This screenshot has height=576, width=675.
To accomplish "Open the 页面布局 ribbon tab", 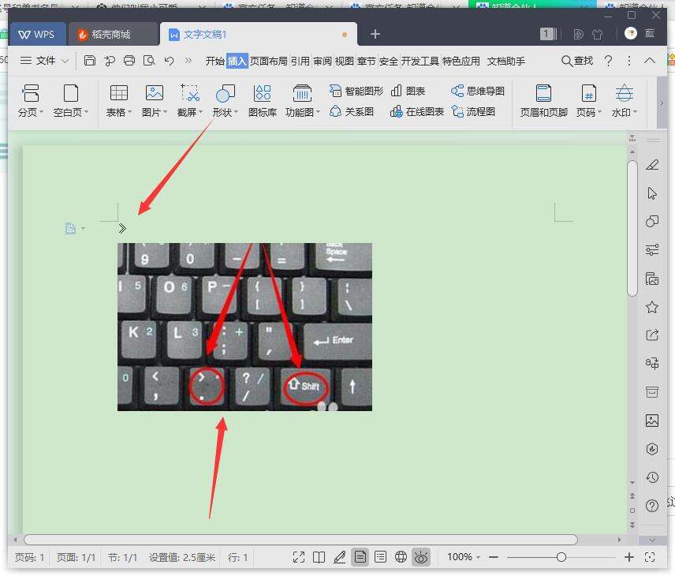I will [x=269, y=62].
